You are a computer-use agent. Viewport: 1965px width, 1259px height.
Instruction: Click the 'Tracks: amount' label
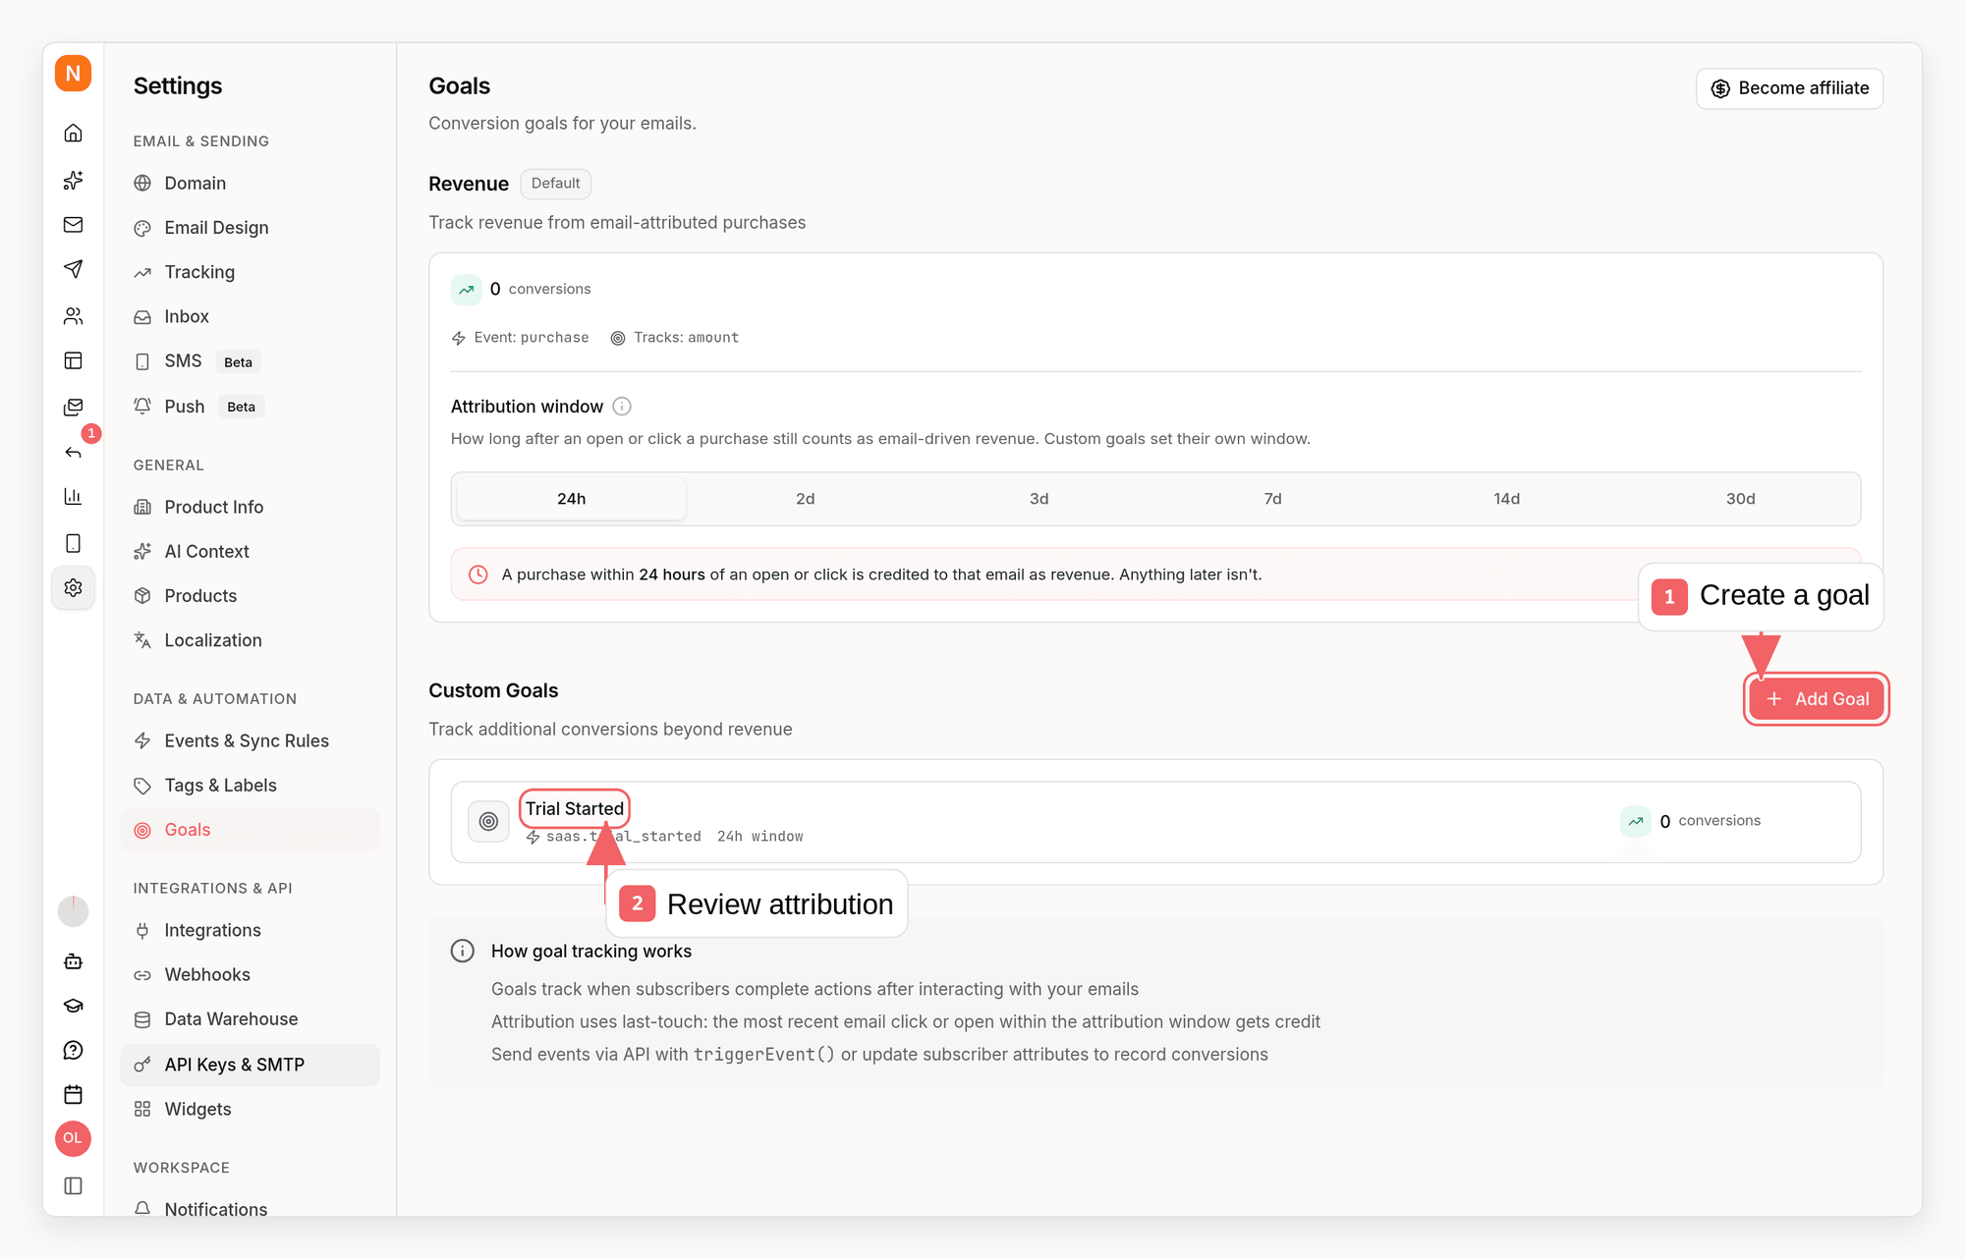[x=675, y=337]
